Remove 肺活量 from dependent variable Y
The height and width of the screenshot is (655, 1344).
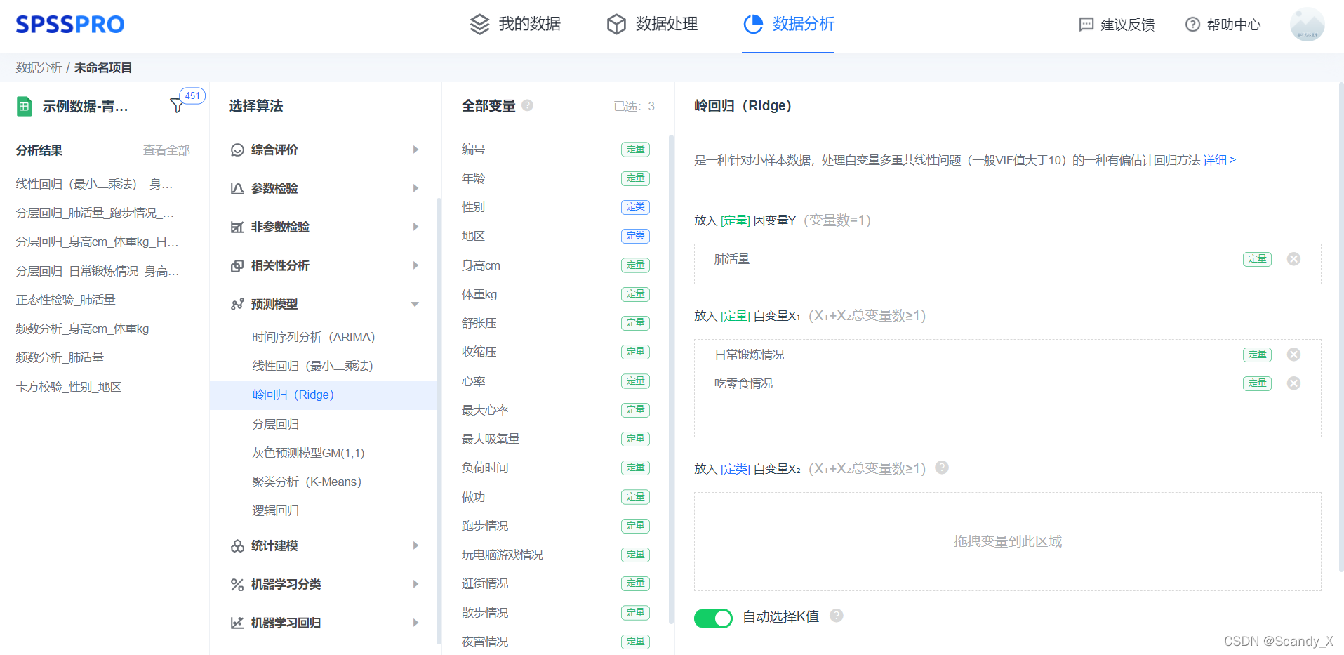(x=1293, y=259)
